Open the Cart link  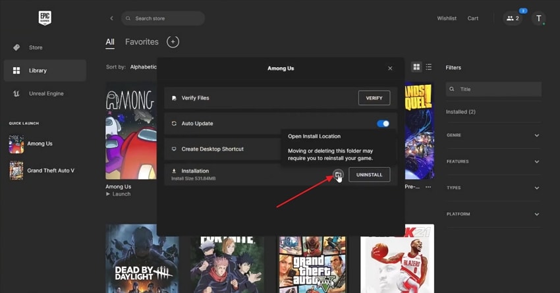473,18
